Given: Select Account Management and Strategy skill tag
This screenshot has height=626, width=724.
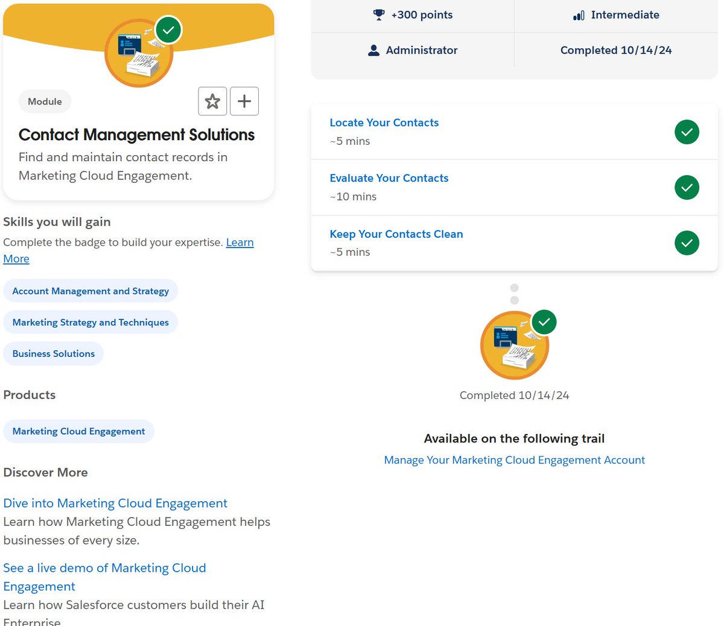Looking at the screenshot, I should click(91, 291).
